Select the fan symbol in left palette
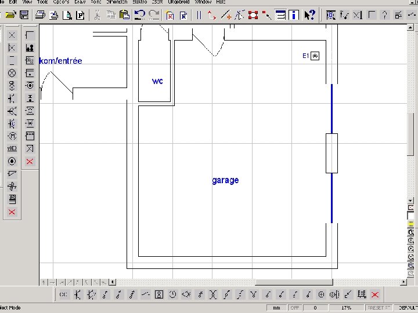The width and height of the screenshot is (418, 313). [12, 186]
